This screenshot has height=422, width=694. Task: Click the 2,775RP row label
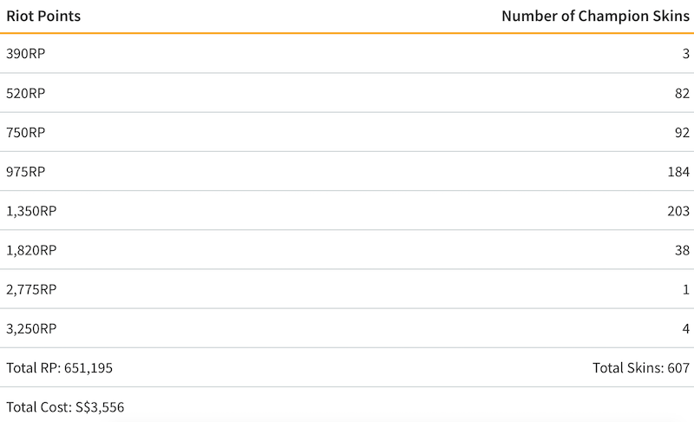click(31, 289)
